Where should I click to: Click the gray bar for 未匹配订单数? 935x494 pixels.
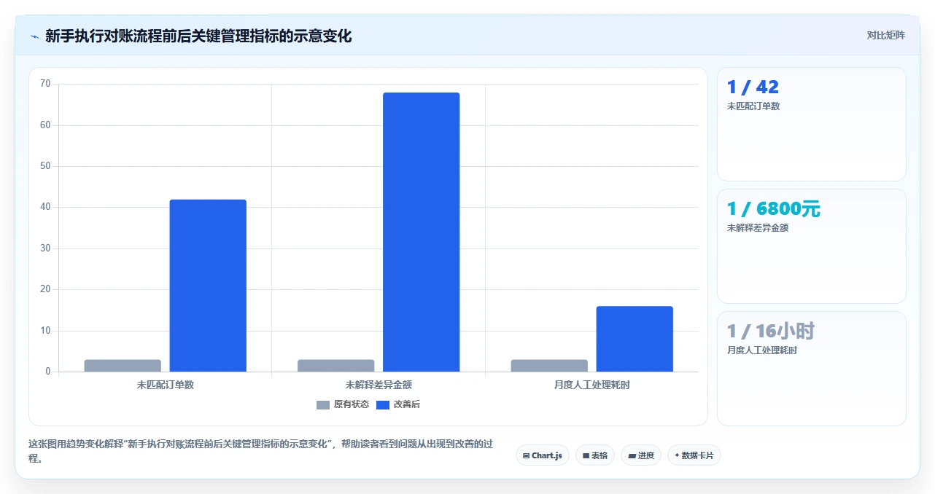click(x=123, y=366)
